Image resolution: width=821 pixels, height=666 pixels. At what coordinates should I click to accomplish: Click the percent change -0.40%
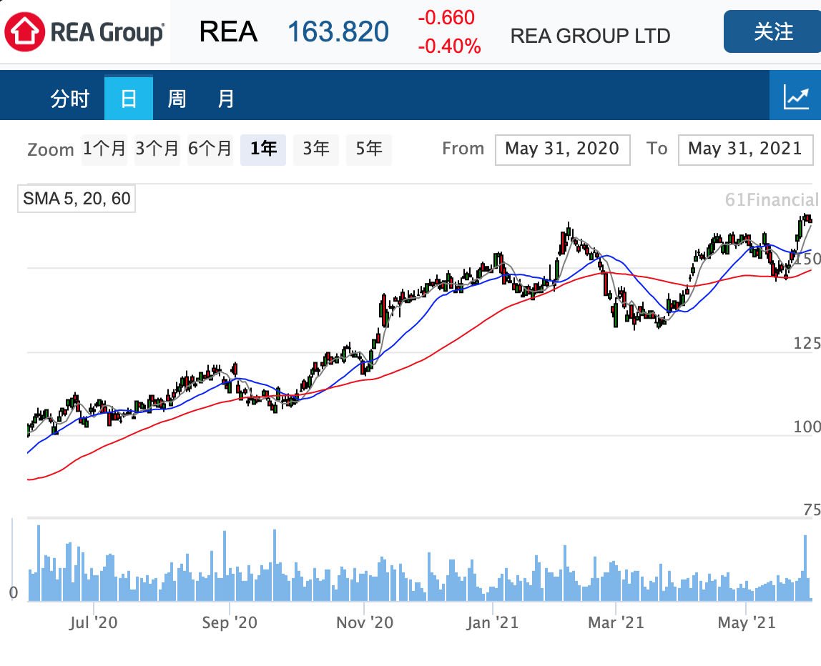(x=449, y=46)
